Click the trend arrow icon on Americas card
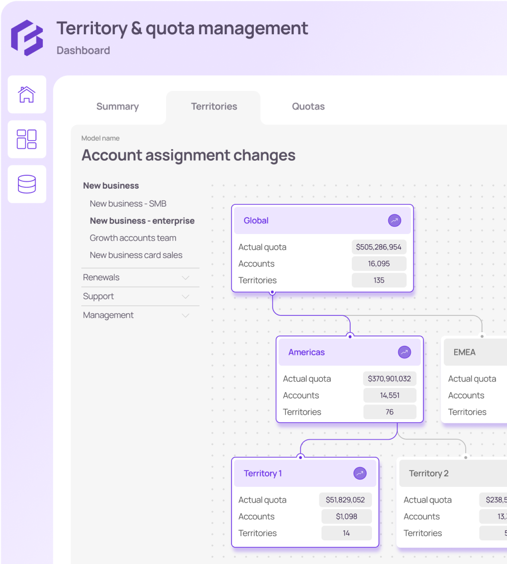 [404, 352]
